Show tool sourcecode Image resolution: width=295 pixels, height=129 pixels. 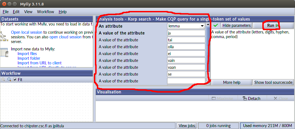(273, 82)
